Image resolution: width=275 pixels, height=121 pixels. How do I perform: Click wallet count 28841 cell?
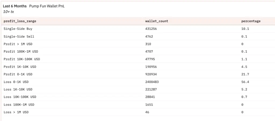point(150,97)
